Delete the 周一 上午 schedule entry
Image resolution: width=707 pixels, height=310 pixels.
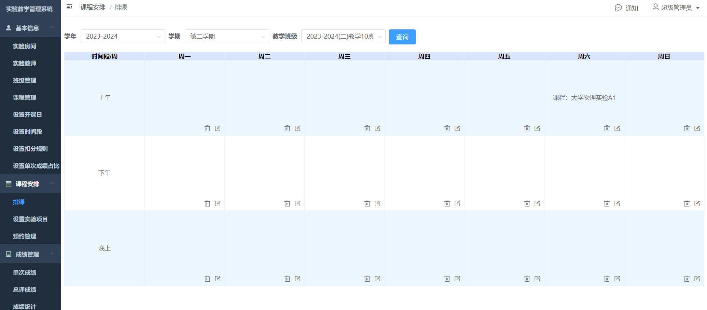tap(207, 128)
